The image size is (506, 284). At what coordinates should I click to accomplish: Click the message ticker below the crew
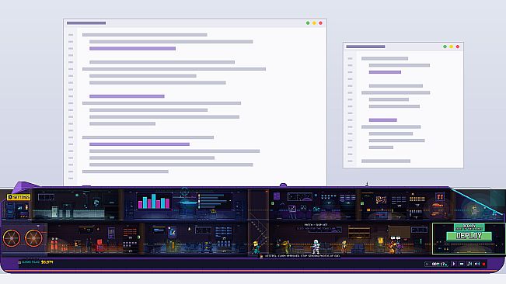(299, 256)
